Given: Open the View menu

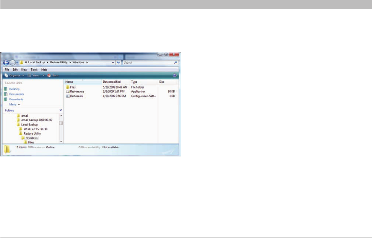Looking at the screenshot, I should pos(24,69).
